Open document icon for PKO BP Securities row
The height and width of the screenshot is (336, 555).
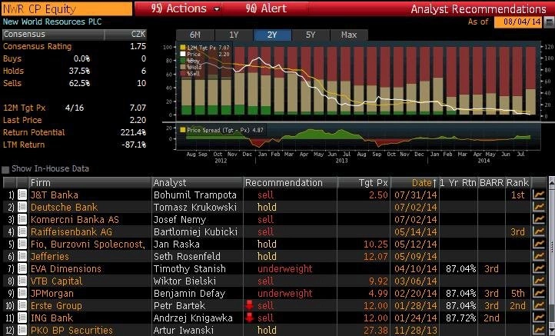click(x=22, y=331)
